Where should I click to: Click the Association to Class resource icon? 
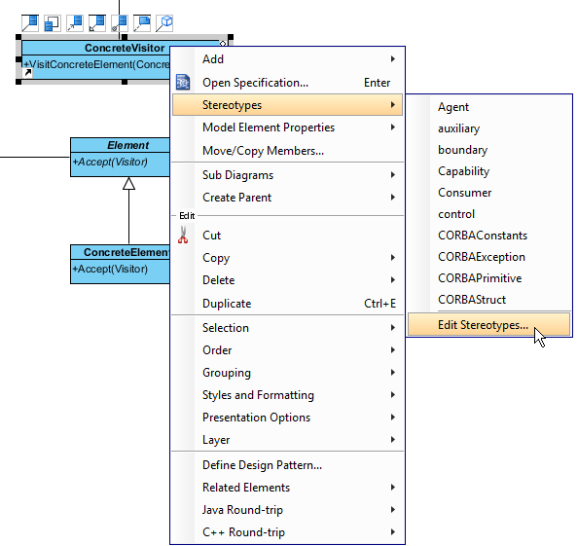pyautogui.click(x=30, y=23)
